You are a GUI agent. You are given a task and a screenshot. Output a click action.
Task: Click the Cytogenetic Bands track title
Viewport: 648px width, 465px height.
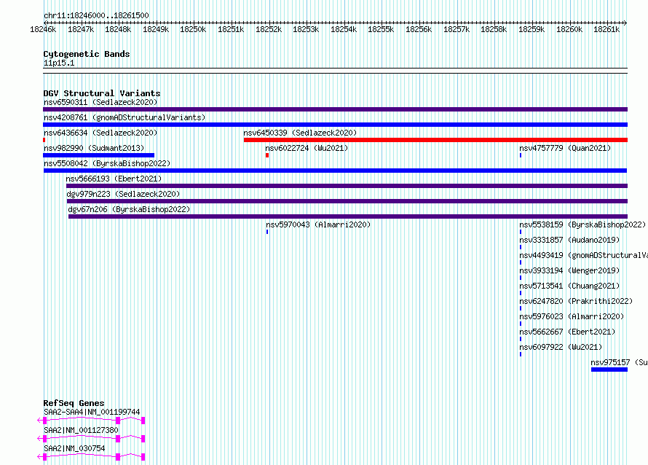point(87,54)
